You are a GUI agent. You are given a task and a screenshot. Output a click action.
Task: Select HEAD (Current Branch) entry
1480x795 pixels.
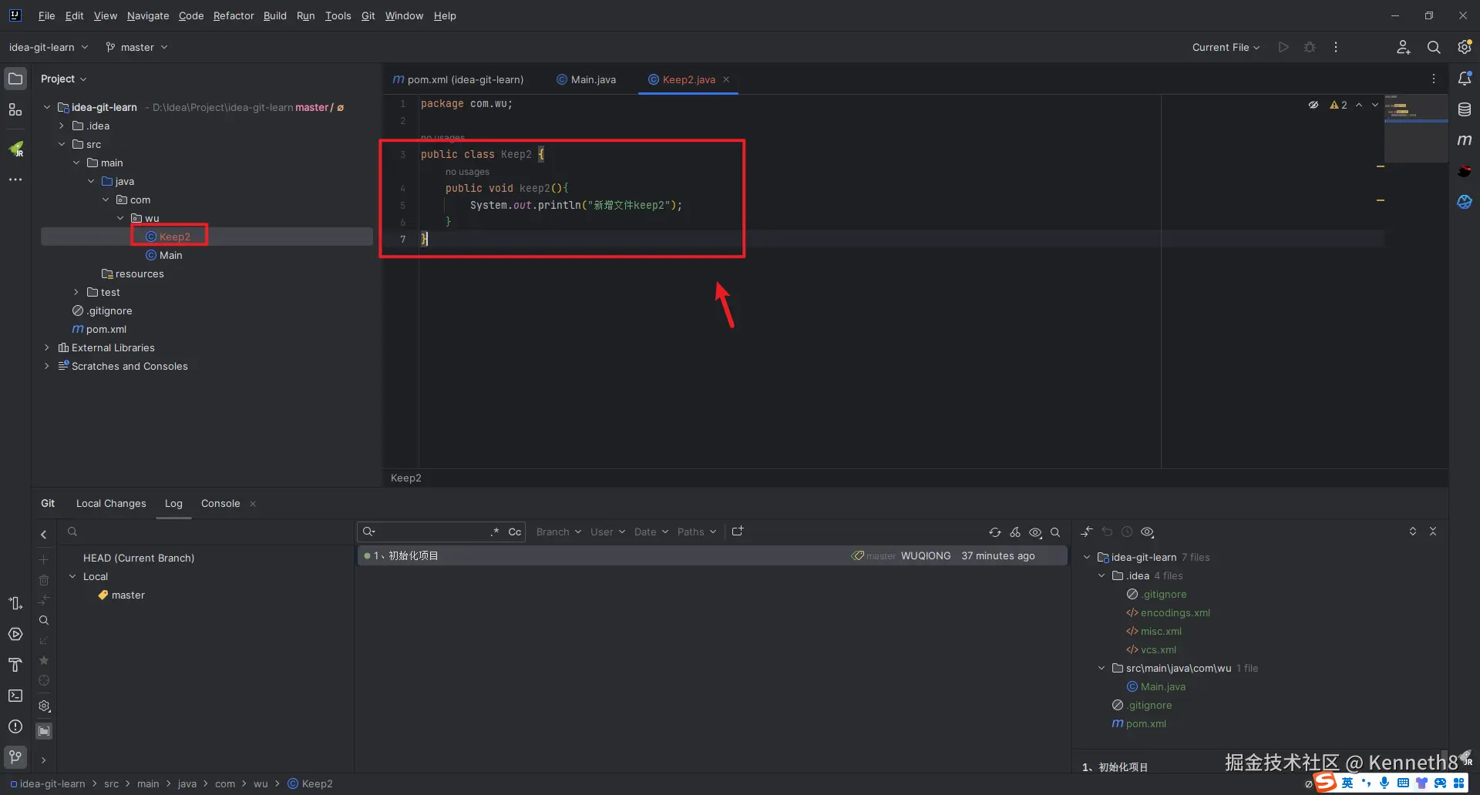click(x=139, y=558)
